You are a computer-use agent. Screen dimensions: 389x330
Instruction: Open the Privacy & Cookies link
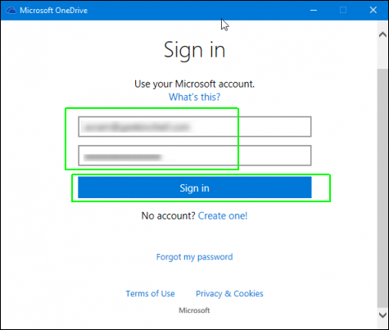(229, 293)
